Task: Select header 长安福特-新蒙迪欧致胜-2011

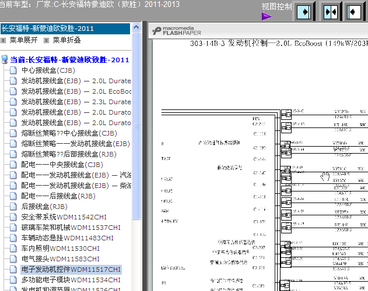Action: coord(65,29)
